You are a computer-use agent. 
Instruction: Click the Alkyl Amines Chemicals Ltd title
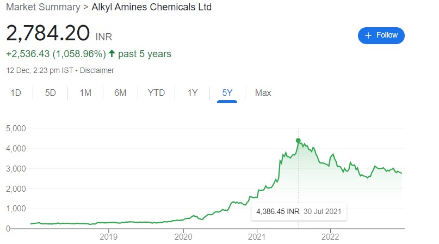pyautogui.click(x=151, y=7)
